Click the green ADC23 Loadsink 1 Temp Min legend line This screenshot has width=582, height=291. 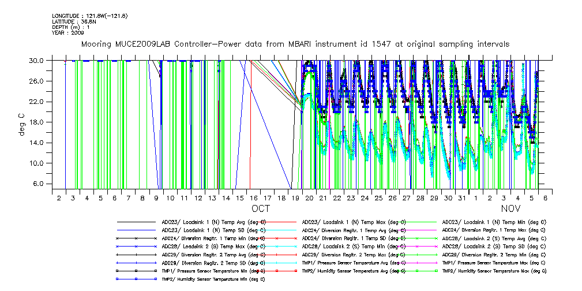418,222
